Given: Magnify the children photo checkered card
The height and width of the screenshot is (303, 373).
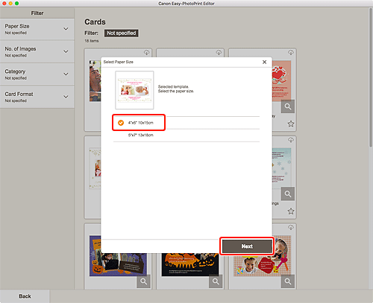Looking at the screenshot, I should (288, 281).
